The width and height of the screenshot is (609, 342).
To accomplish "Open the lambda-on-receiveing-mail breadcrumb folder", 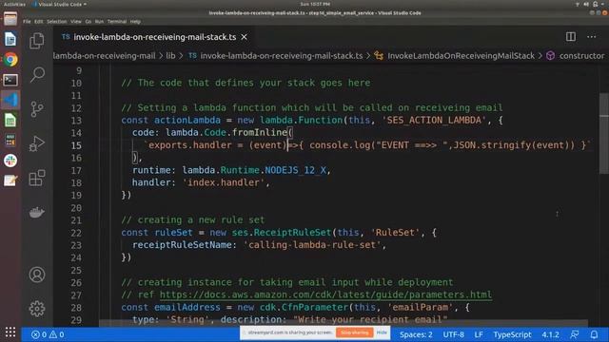I will (x=104, y=56).
